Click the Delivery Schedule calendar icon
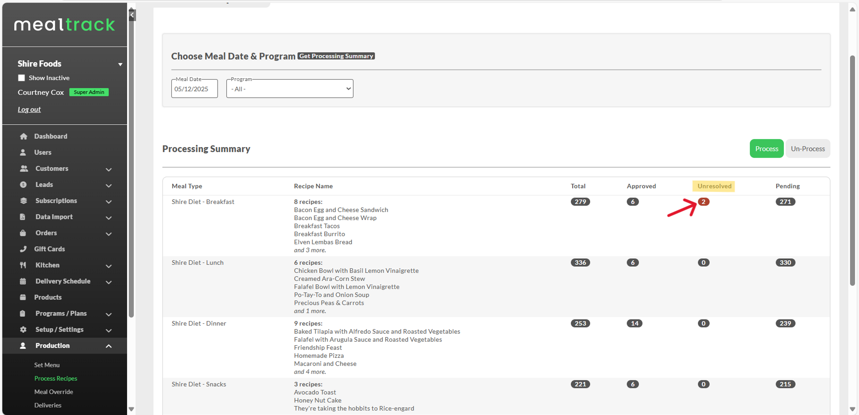 point(23,281)
